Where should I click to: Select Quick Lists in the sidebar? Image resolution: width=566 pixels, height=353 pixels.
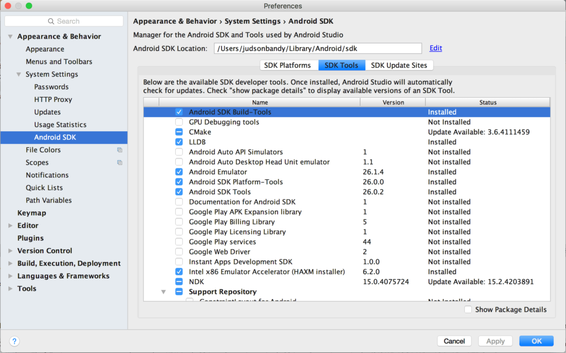point(44,188)
